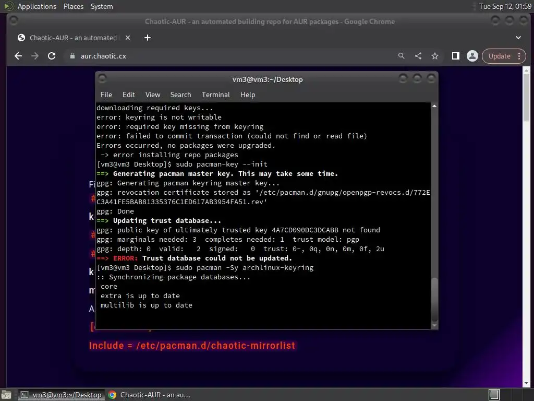Open terminal Search menu
The width and height of the screenshot is (534, 401).
[x=180, y=95]
